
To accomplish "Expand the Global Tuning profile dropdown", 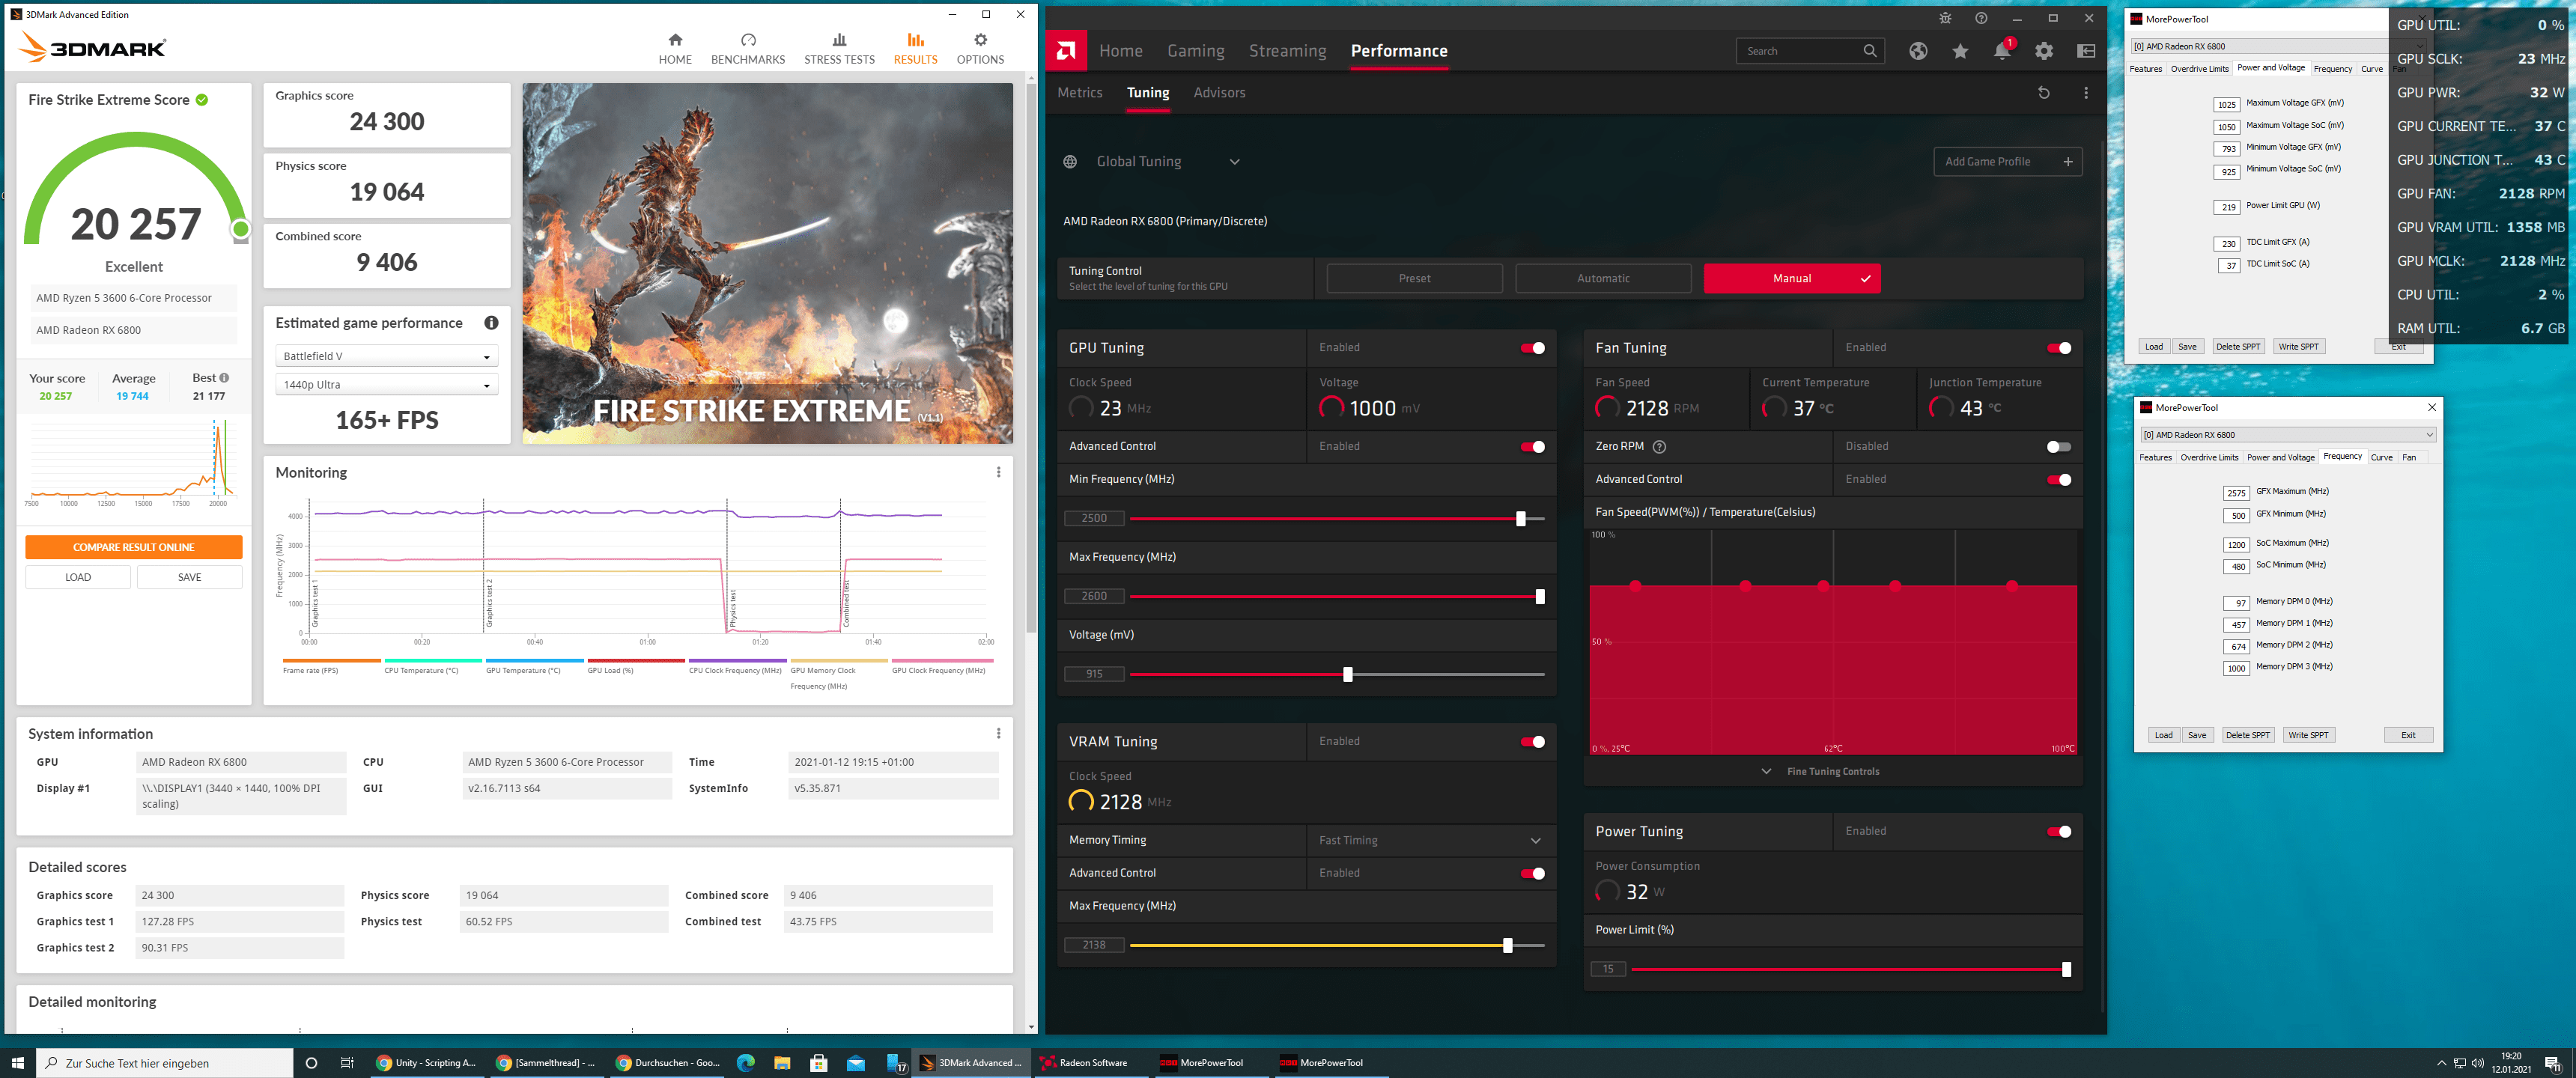I will (x=1234, y=162).
